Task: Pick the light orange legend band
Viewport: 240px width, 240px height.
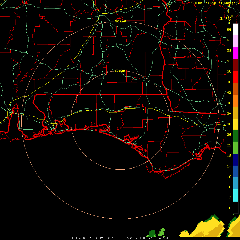Action: tap(235, 101)
